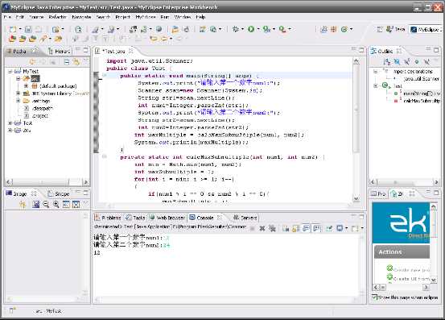Click the globe browser icon in the main toolbar
The image size is (445, 320).
point(159,29)
